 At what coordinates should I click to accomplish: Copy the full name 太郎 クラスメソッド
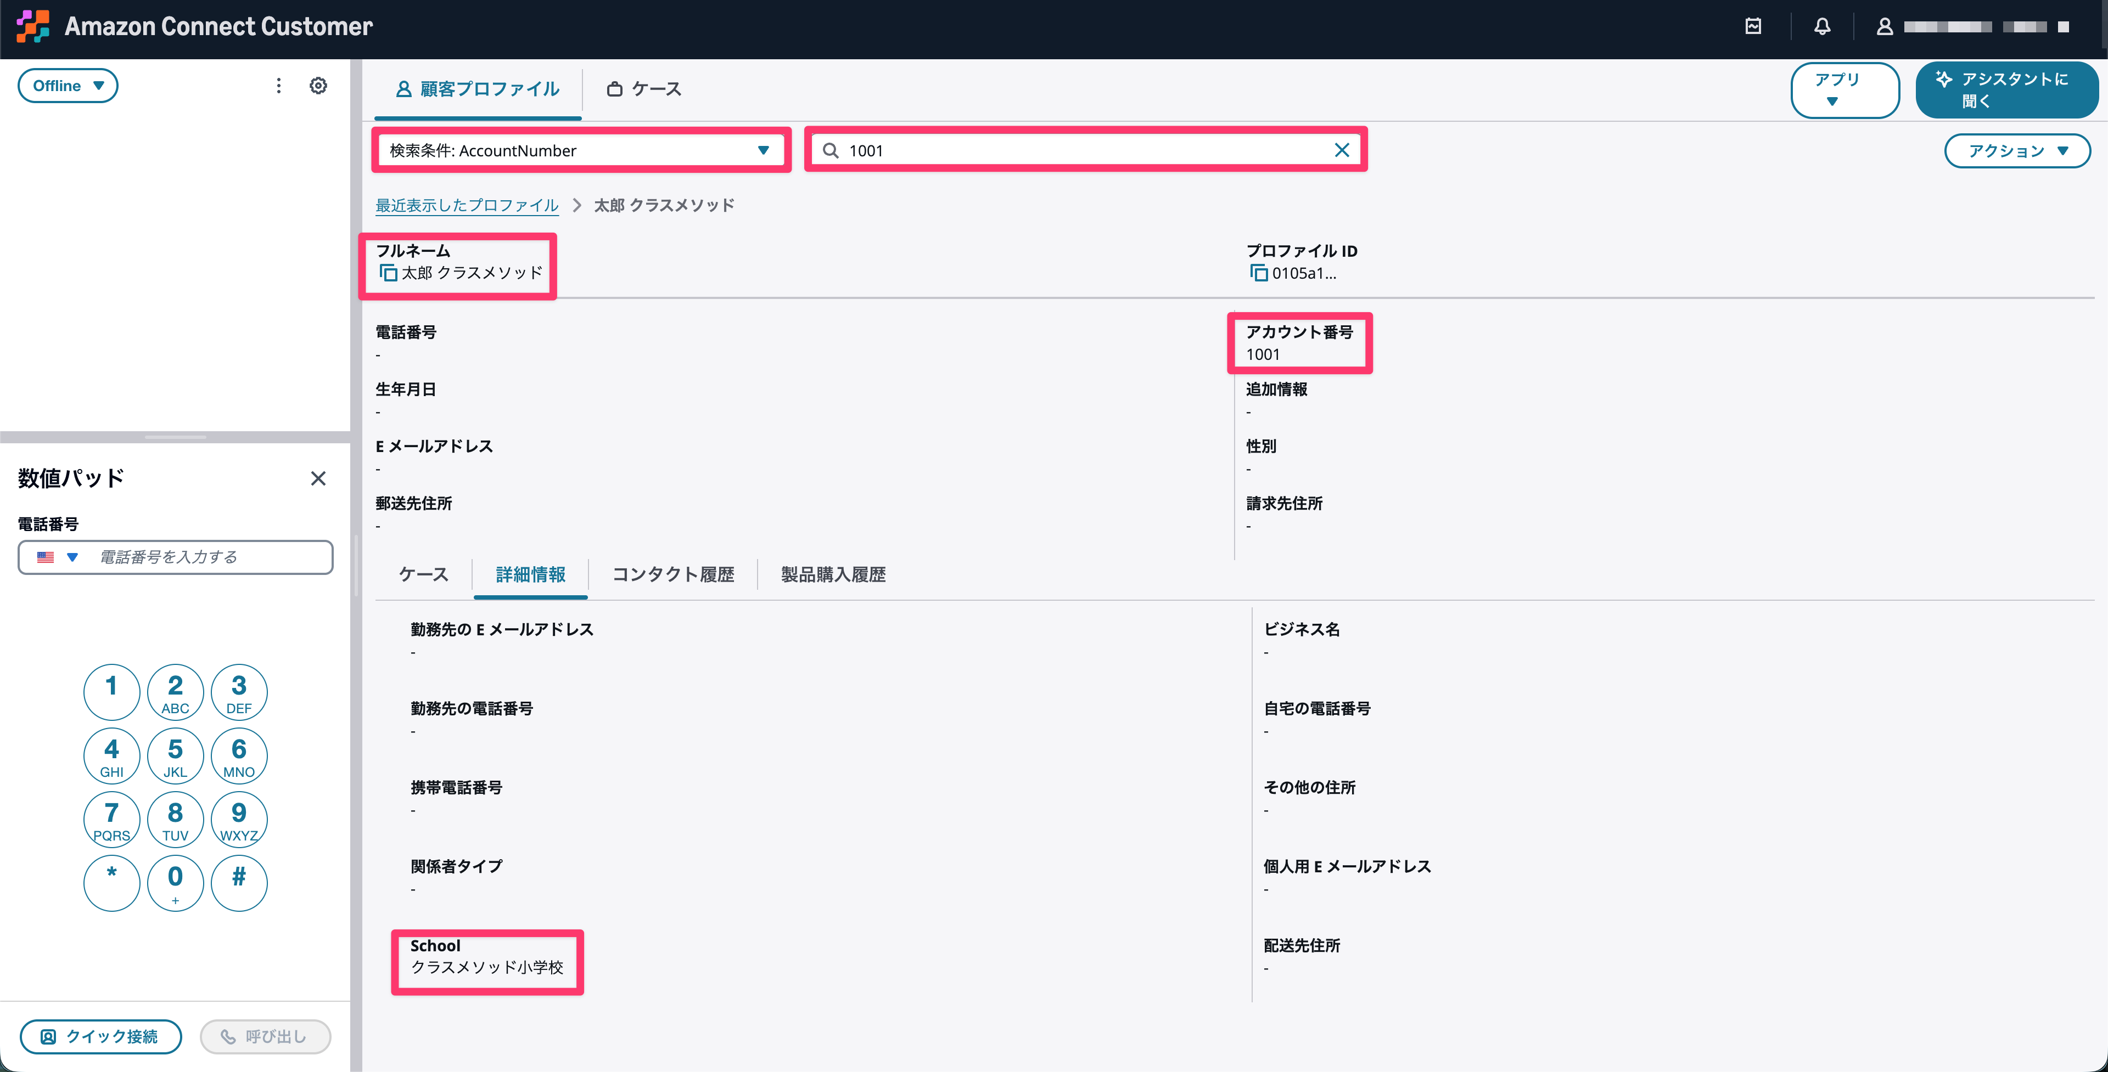coord(388,272)
